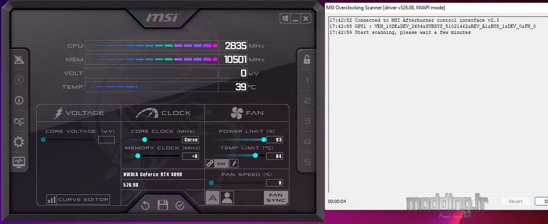Open the hardware monitor icon in sidebar
This screenshot has width=548, height=224.
click(x=19, y=162)
